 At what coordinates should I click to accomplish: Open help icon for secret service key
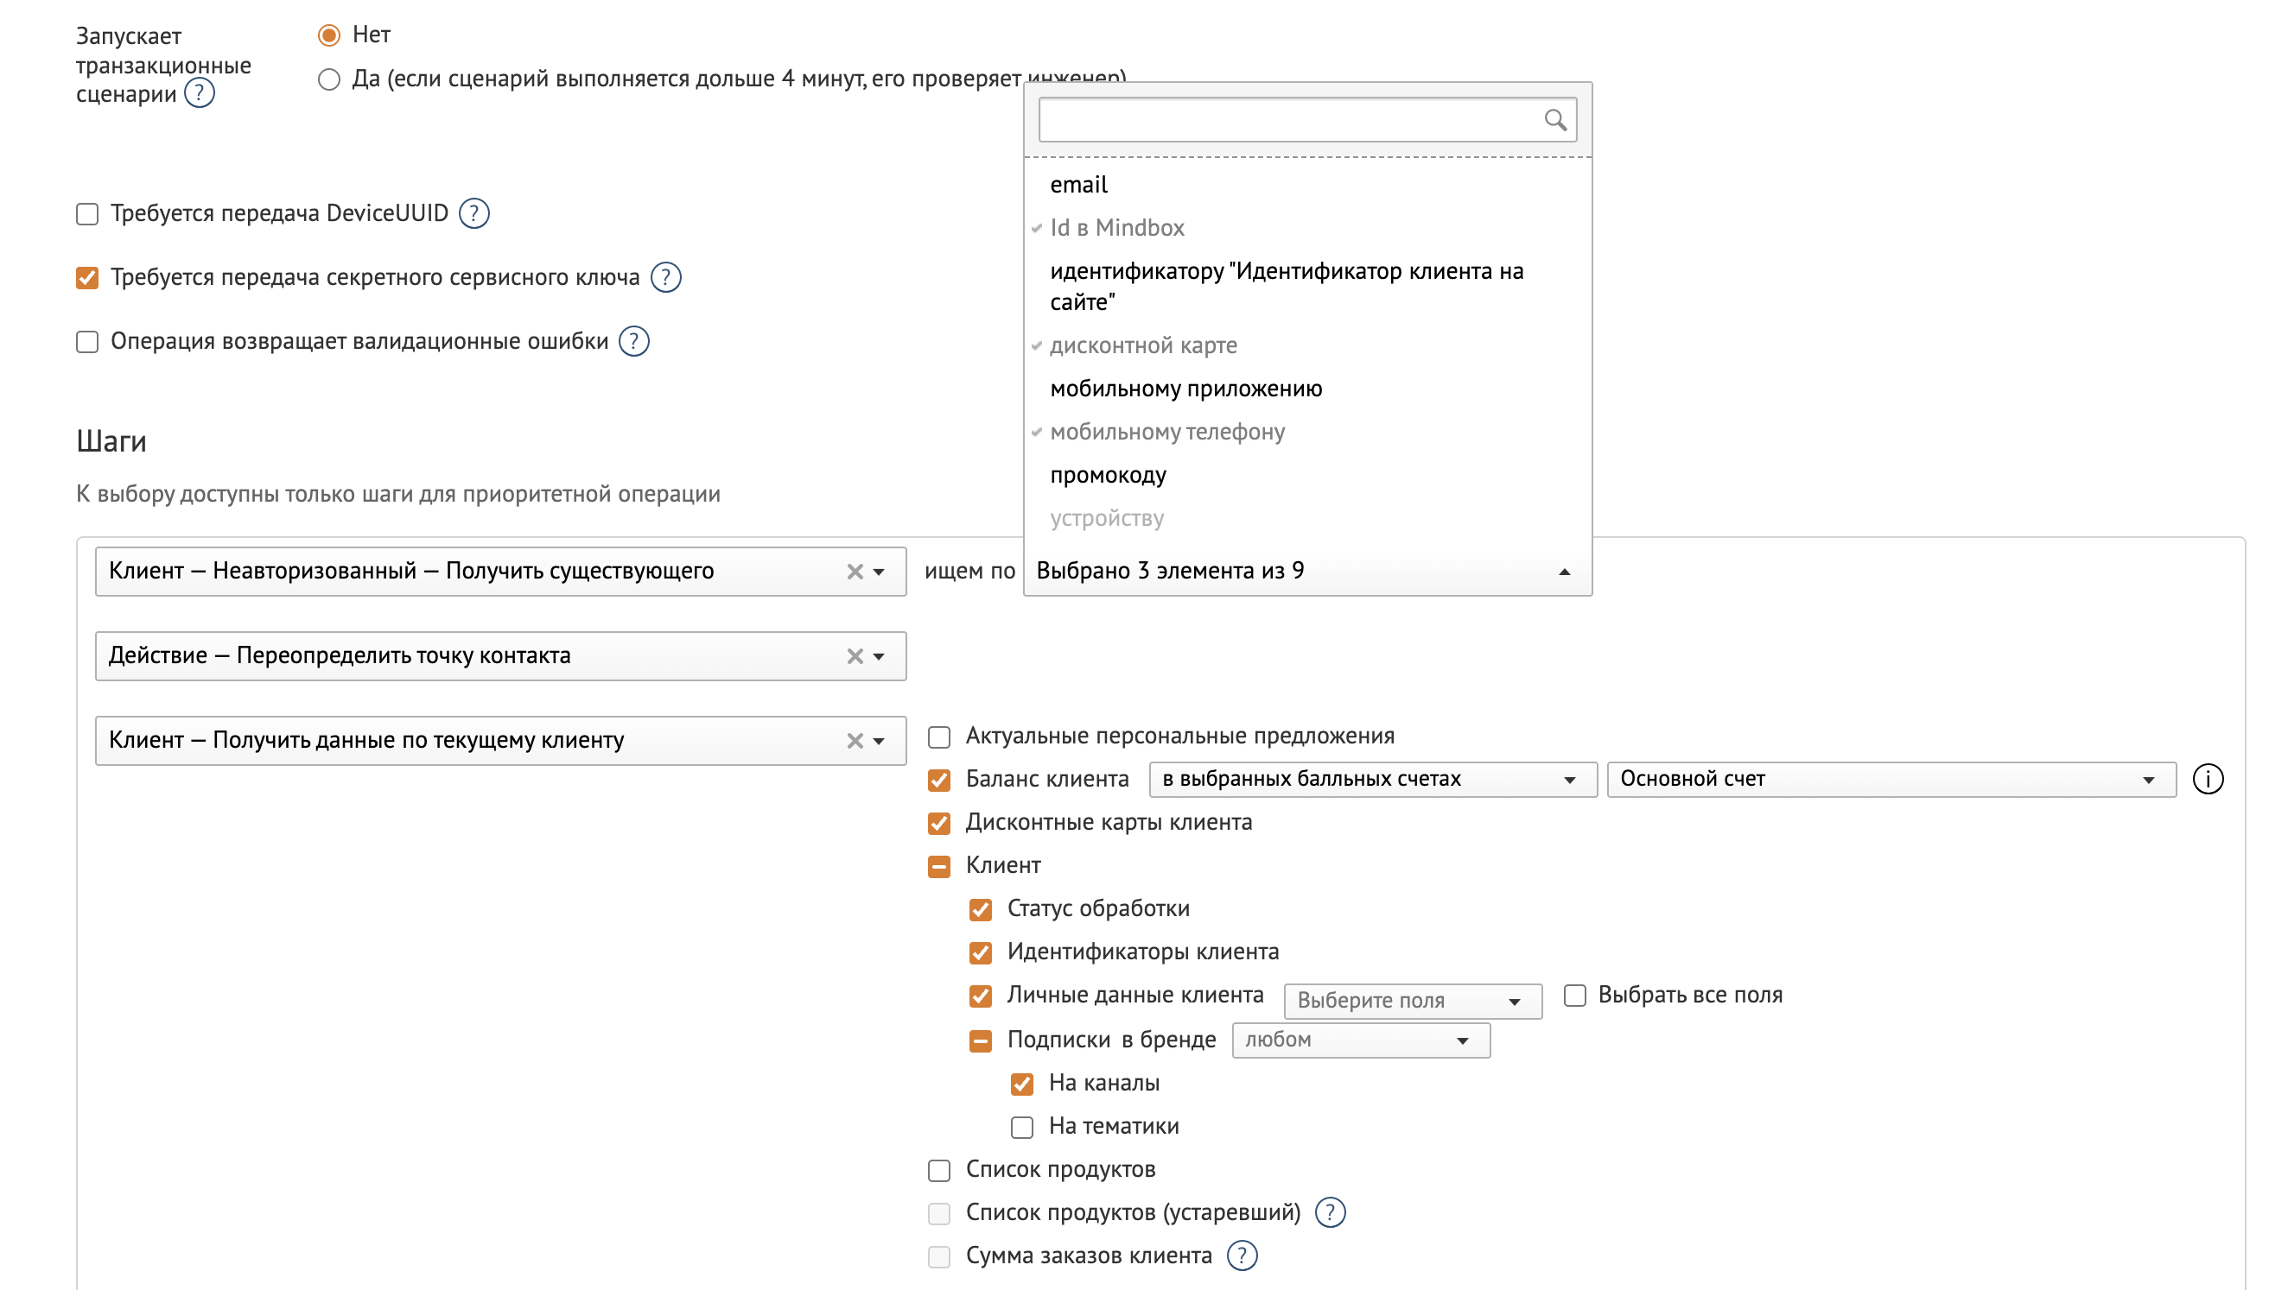(665, 277)
